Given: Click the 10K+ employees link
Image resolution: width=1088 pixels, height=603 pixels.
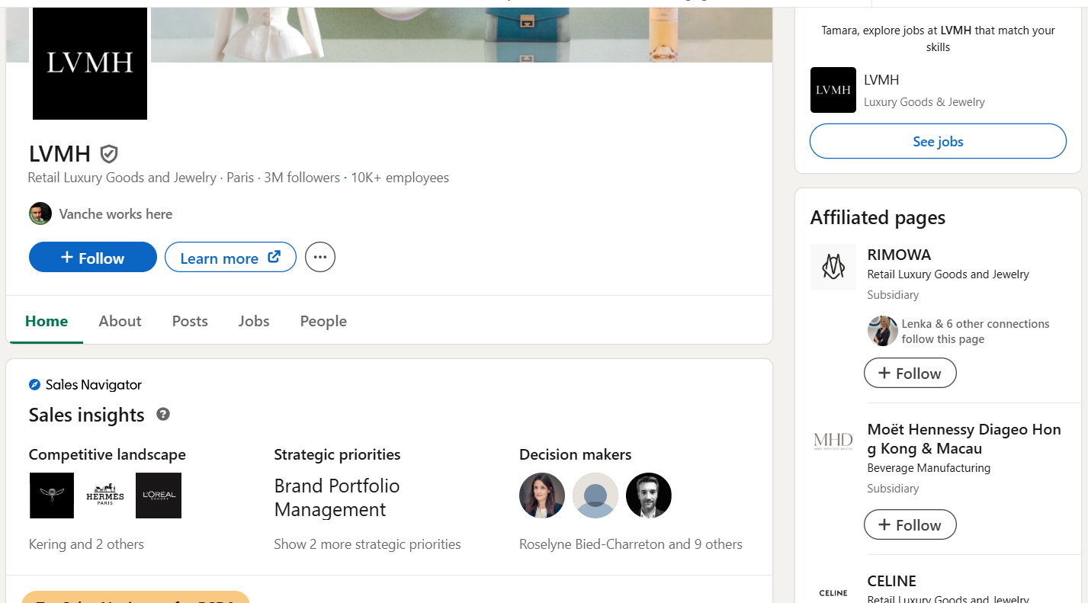Looking at the screenshot, I should (400, 178).
